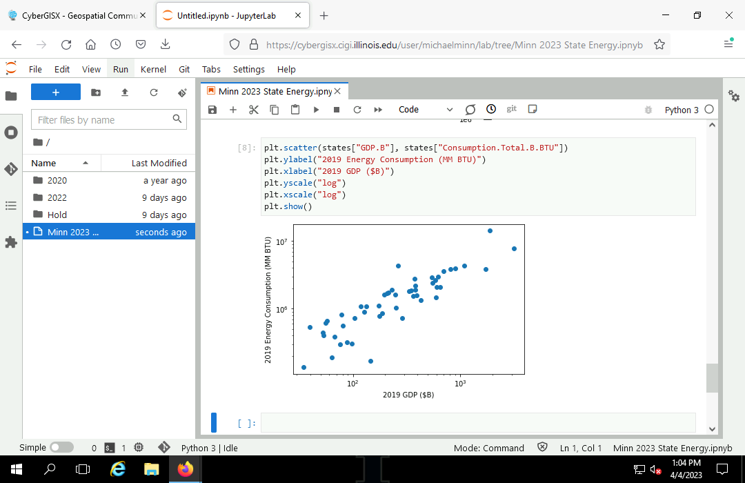Save the notebook with the floppy disk icon
Viewport: 745px width, 483px height.
coord(212,110)
